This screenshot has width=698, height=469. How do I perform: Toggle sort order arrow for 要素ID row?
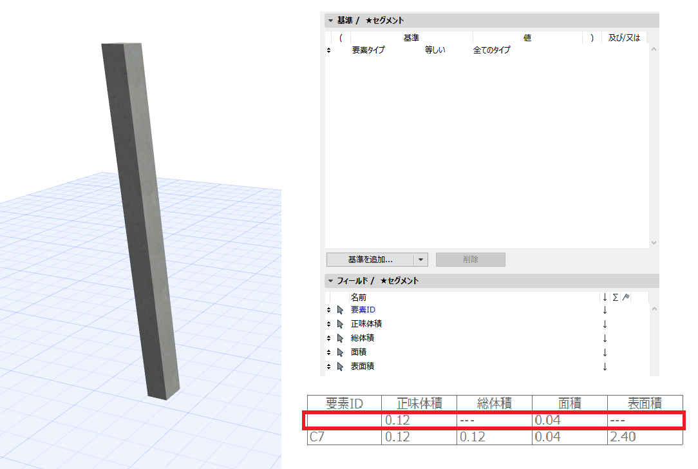(605, 310)
